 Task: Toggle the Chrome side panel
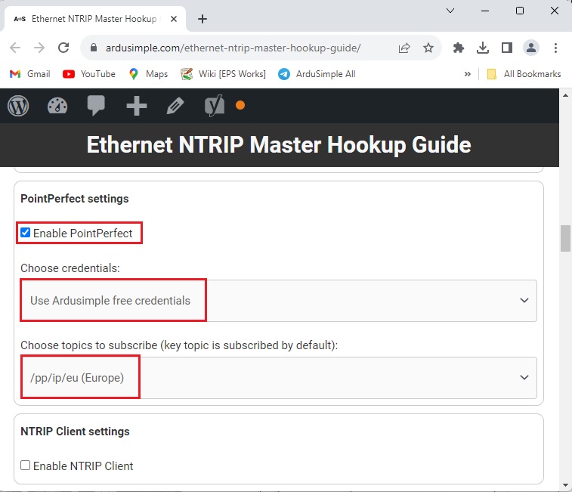click(507, 48)
